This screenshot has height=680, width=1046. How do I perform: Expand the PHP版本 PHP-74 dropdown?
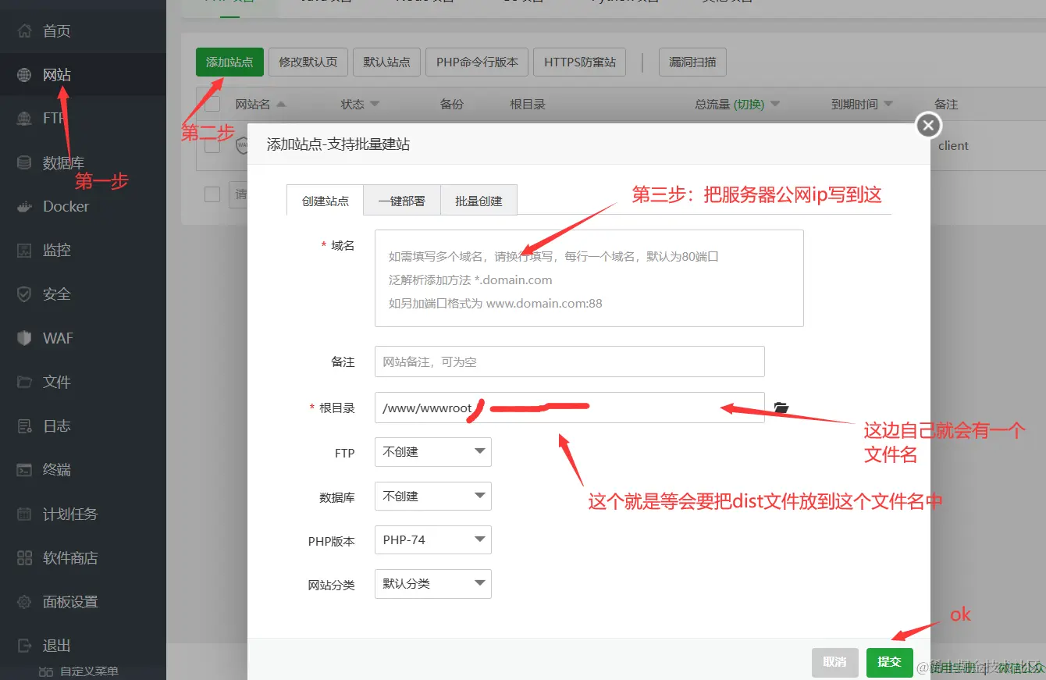(x=433, y=540)
